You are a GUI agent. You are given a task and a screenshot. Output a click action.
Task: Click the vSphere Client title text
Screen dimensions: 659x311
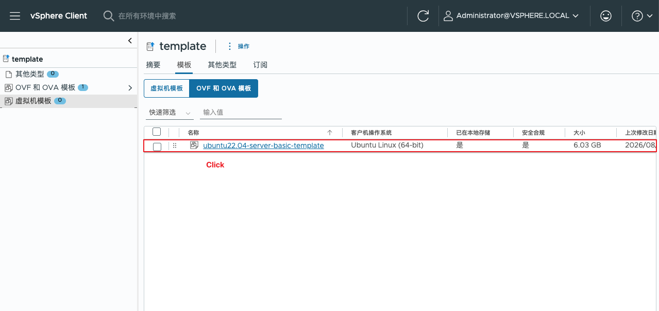(x=59, y=16)
